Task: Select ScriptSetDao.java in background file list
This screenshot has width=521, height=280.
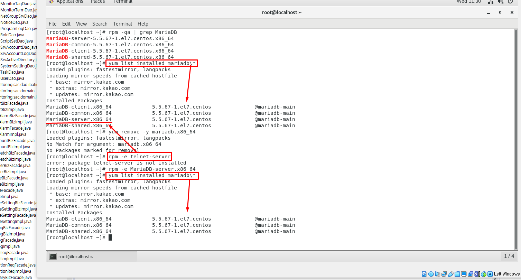Action: pyautogui.click(x=17, y=41)
